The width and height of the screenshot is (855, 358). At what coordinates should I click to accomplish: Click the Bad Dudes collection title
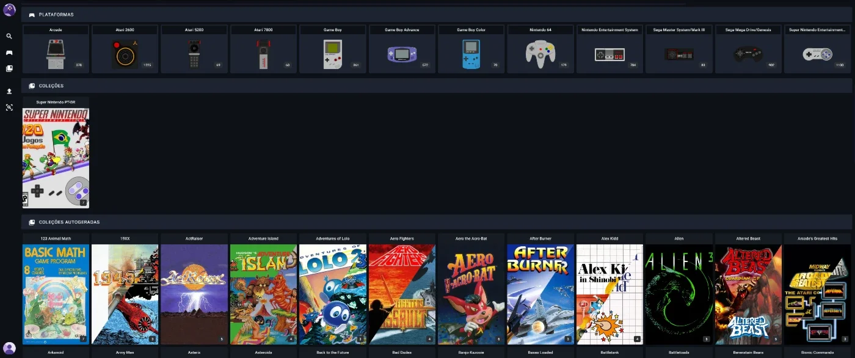[402, 353]
